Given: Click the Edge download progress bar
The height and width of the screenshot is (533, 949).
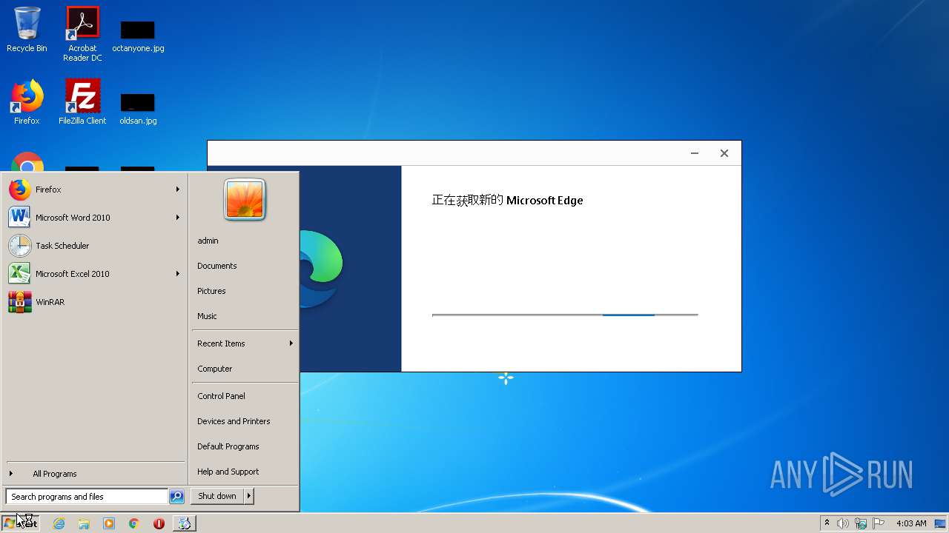Looking at the screenshot, I should 565,315.
